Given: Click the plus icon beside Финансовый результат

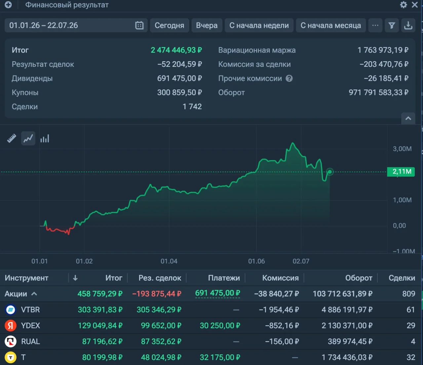Looking at the screenshot, I should point(8,5).
